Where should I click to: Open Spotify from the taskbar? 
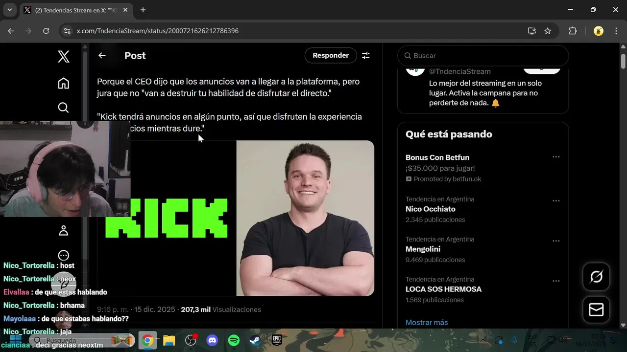(x=234, y=340)
